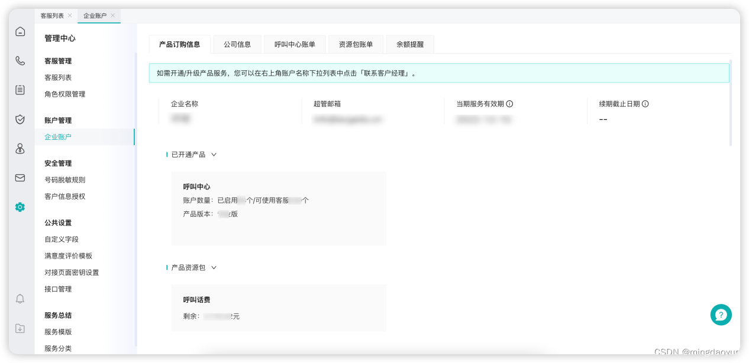
Task: Close the 客服列表 tab
Action: 70,16
